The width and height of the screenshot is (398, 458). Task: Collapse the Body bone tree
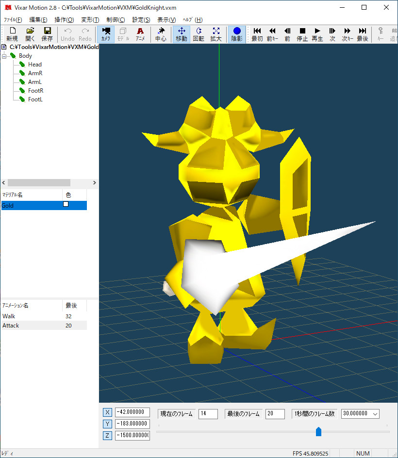[5, 55]
